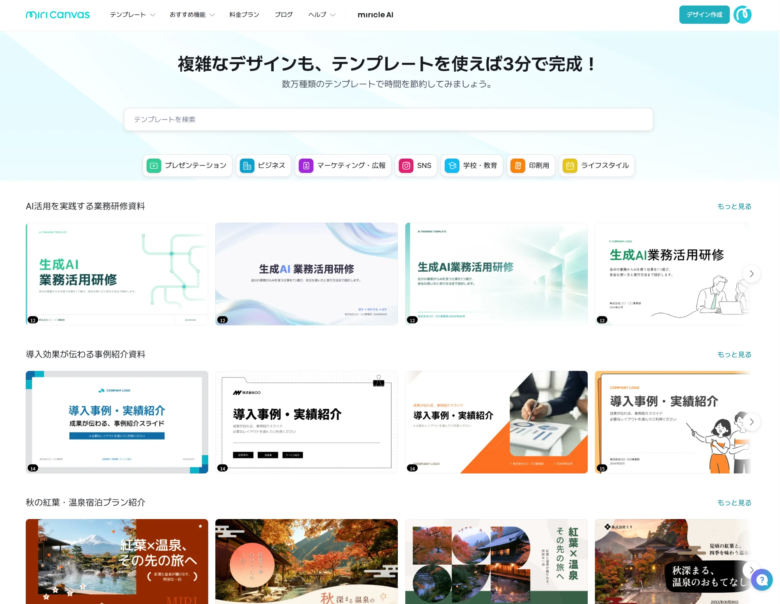Click もっと見る for AI活用 section
780x604 pixels.
[734, 207]
